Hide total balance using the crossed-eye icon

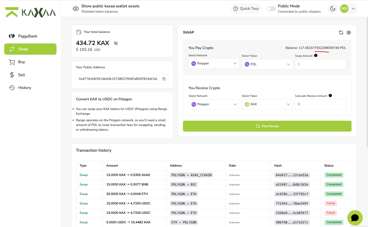click(116, 43)
